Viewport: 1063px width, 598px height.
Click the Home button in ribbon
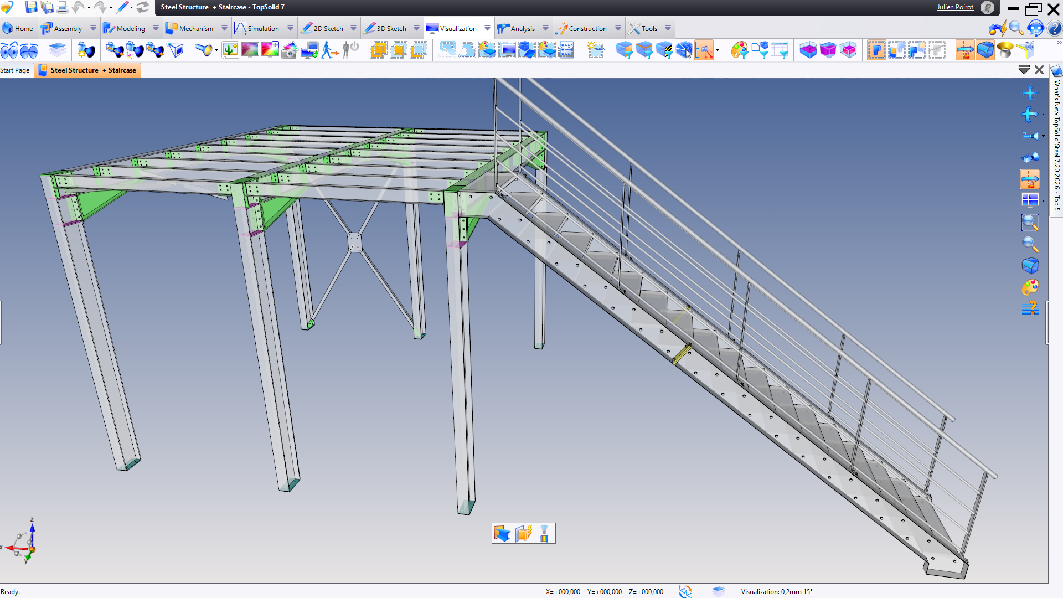18,28
